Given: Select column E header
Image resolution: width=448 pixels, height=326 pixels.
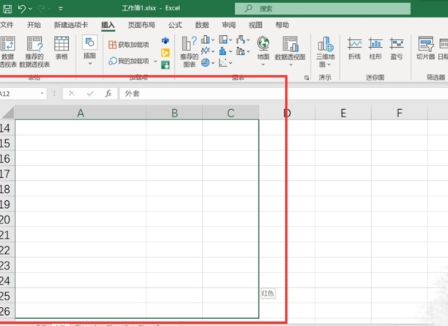Looking at the screenshot, I should coord(343,113).
